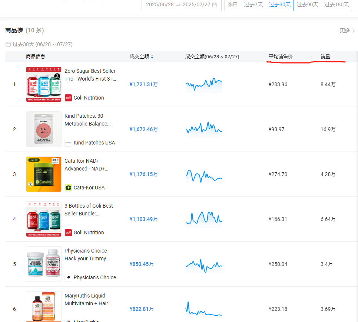Click the date range input 2025/06/28 → 2025/07/27
Viewport: 358px width, 322px height.
coord(182,5)
